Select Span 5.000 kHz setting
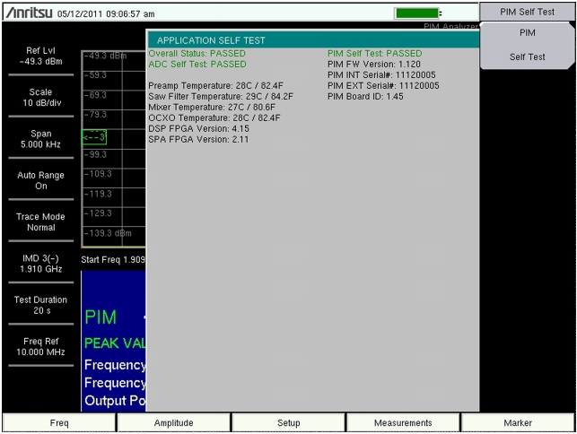The height and width of the screenshot is (434, 577). click(41, 139)
